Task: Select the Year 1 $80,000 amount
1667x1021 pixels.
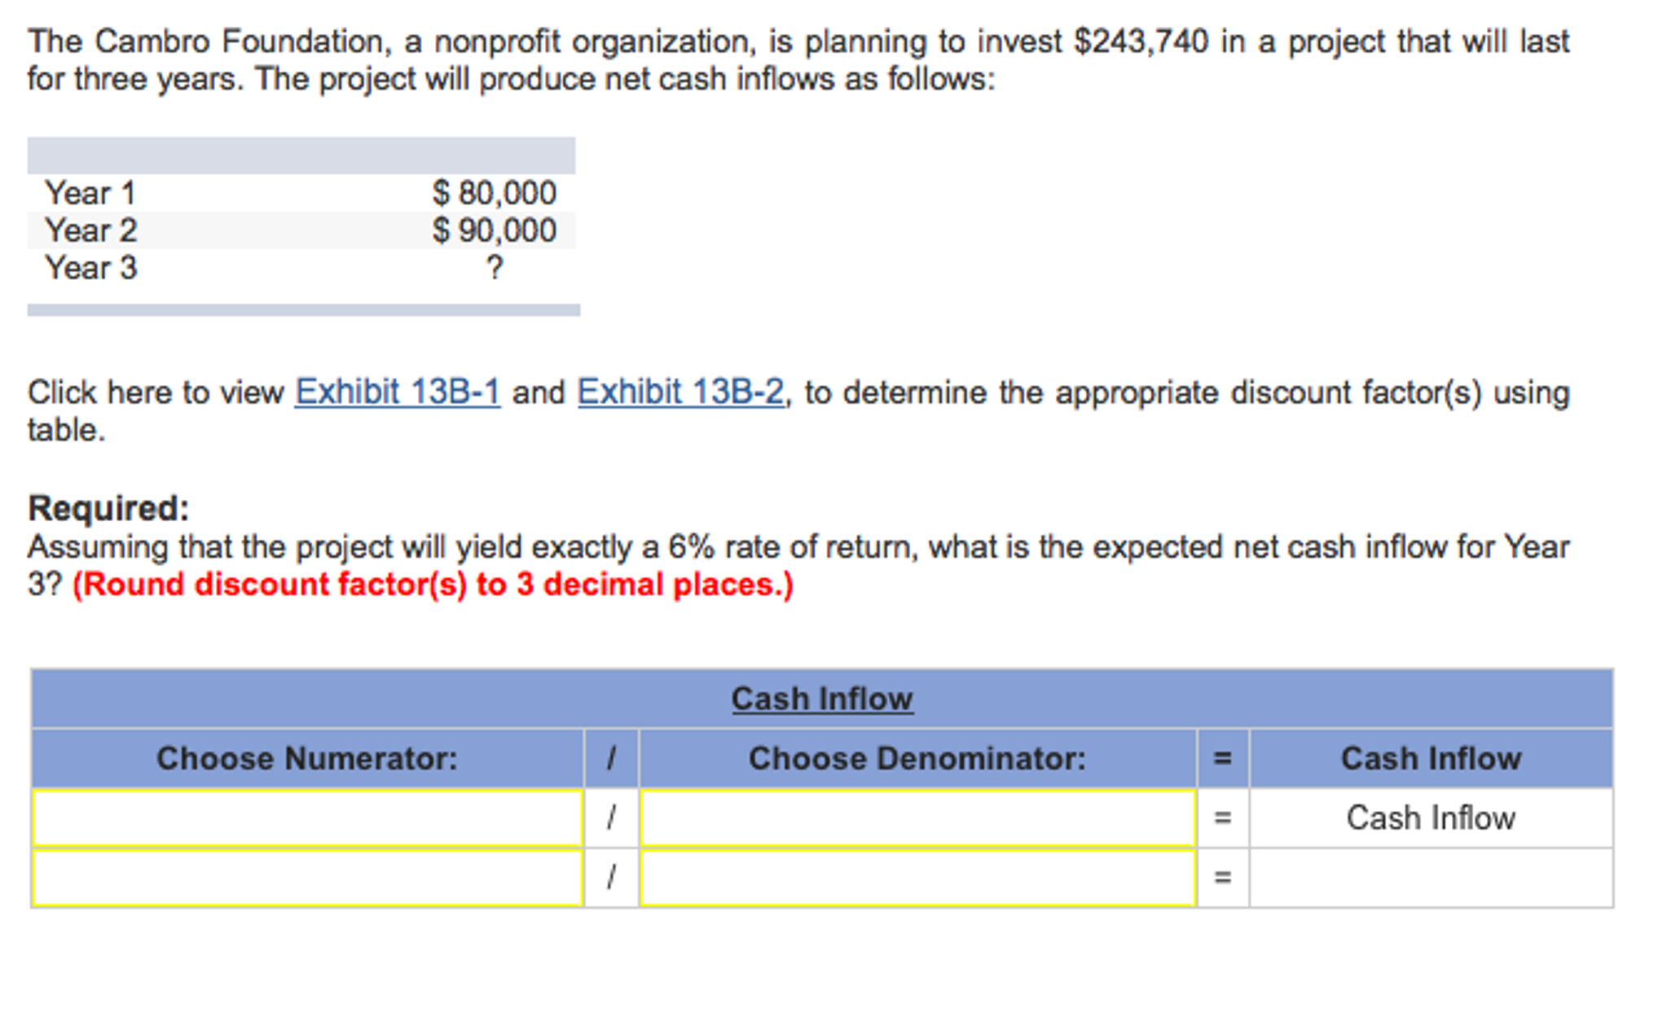Action: coord(494,193)
